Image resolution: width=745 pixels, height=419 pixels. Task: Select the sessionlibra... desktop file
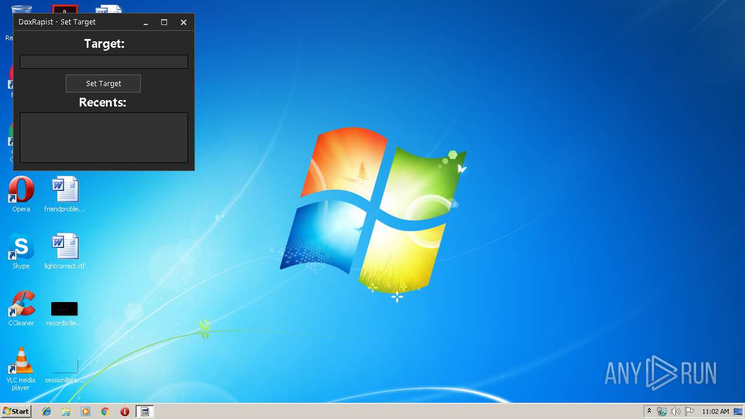tap(65, 371)
